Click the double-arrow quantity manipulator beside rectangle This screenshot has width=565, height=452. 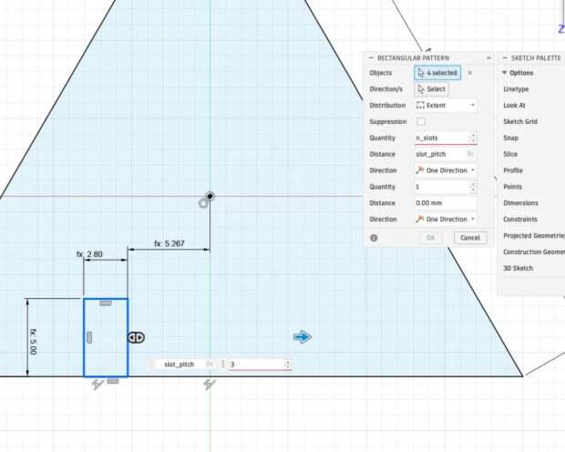click(137, 337)
